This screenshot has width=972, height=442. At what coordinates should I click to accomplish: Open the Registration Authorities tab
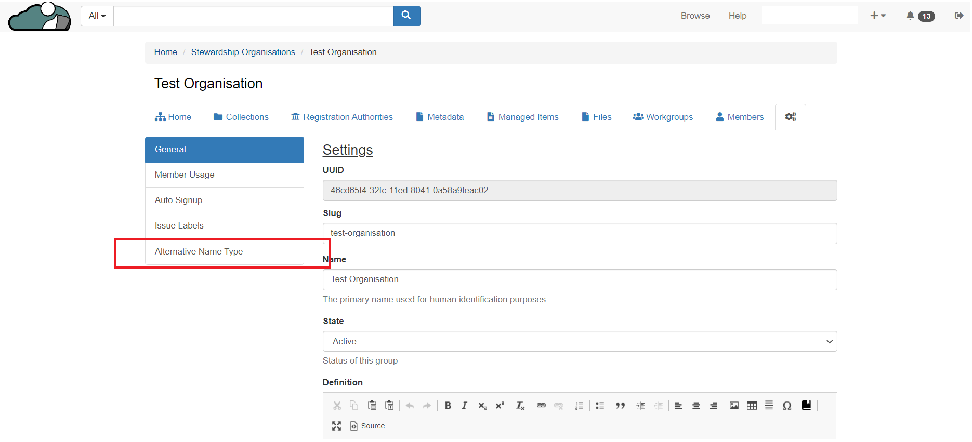pyautogui.click(x=342, y=117)
